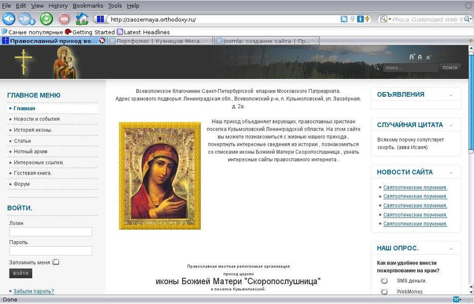This screenshot has width=474, height=304.
Task: Click the back navigation arrow
Action: [x=9, y=19]
